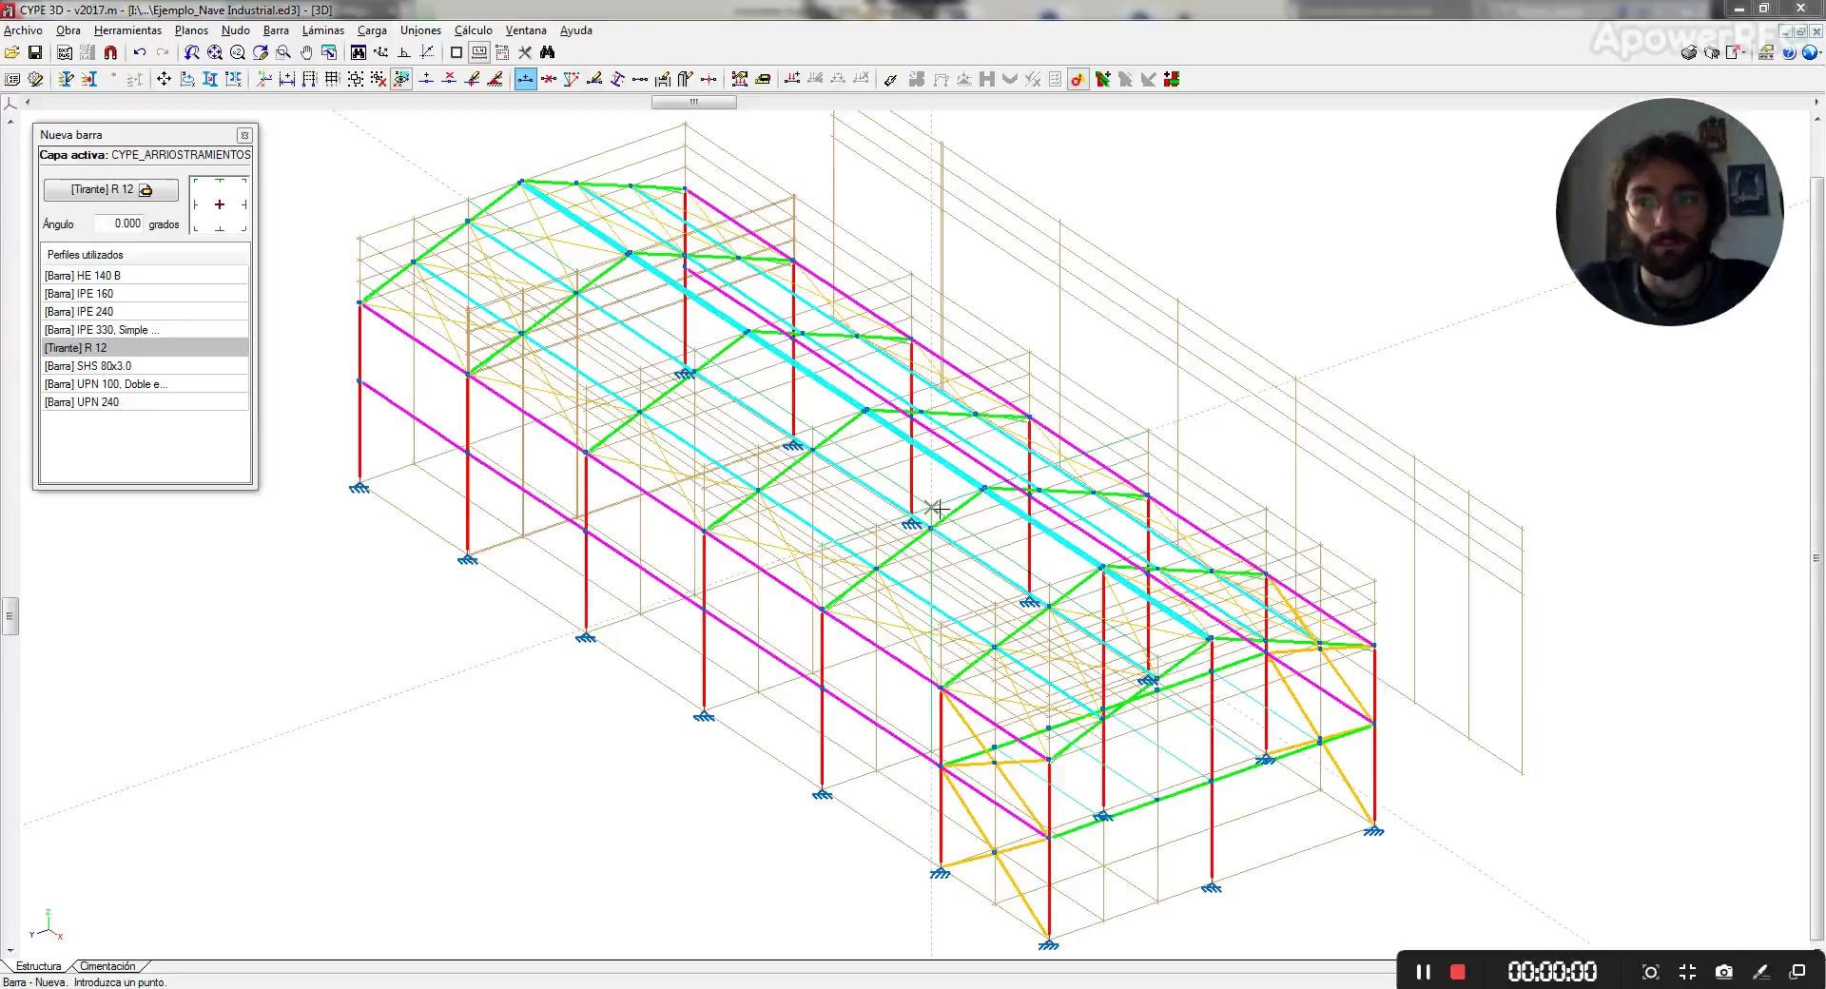Screen dimensions: 1826x989
Task: Pause the screen recording
Action: click(x=1423, y=972)
